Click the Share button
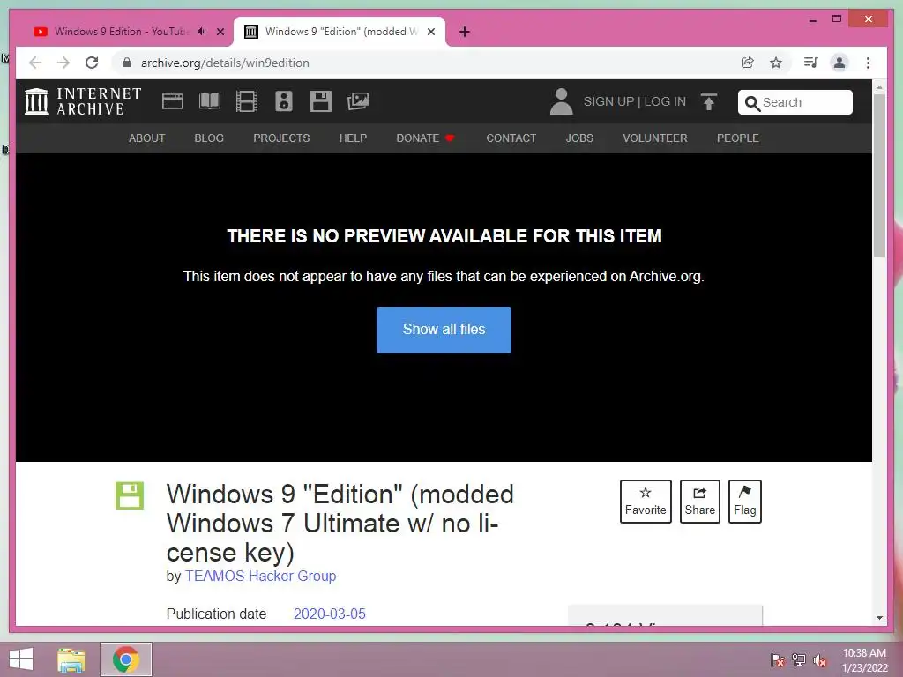The image size is (903, 677). [x=699, y=502]
